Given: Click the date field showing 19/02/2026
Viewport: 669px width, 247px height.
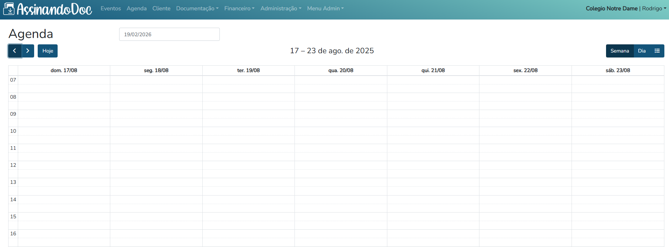Looking at the screenshot, I should click(169, 34).
